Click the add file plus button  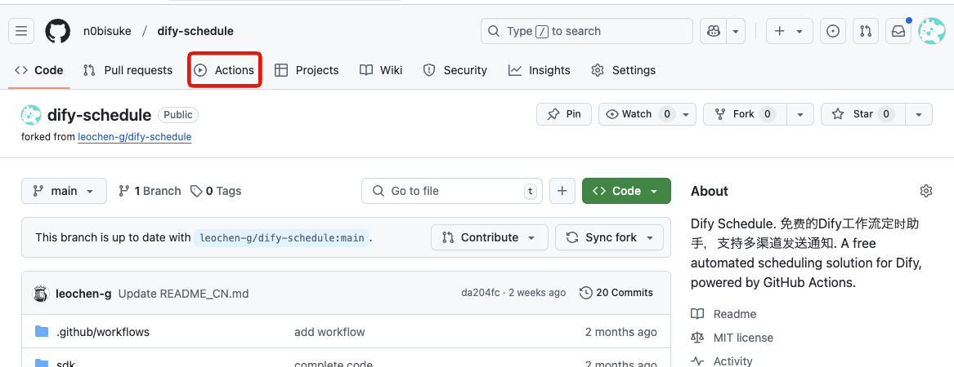(x=562, y=191)
